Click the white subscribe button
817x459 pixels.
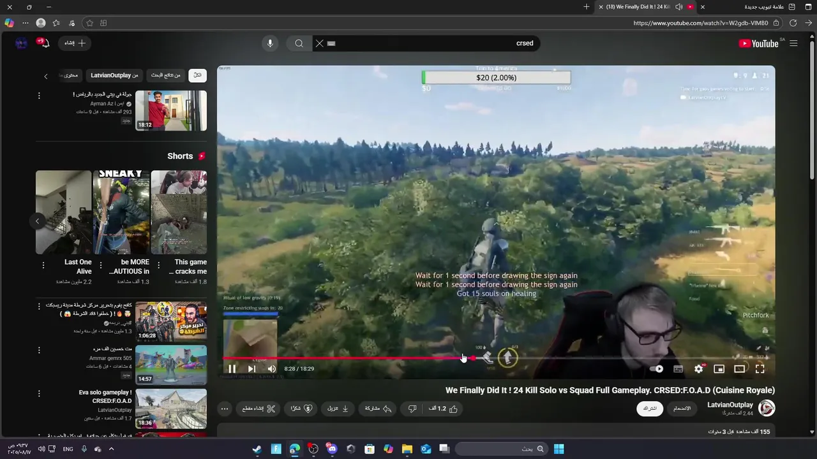pos(650,409)
